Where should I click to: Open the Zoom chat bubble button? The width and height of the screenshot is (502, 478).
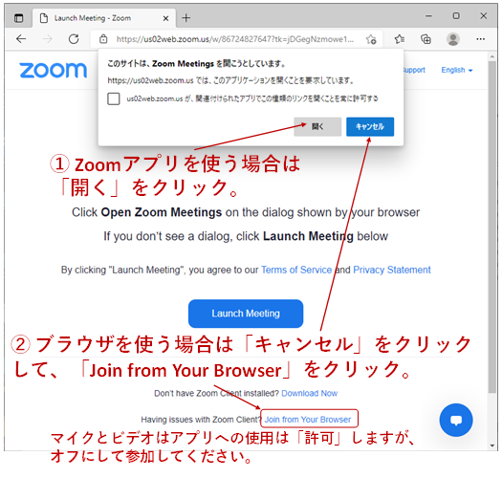456,420
